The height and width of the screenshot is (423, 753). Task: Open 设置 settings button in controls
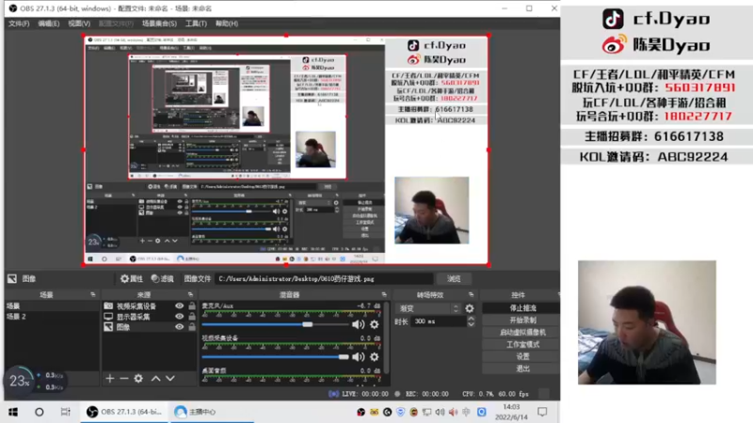(x=522, y=356)
